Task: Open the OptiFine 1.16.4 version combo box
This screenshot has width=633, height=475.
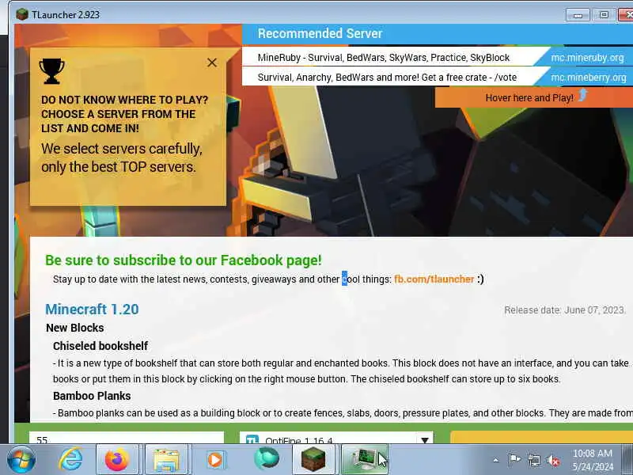Action: pos(336,438)
